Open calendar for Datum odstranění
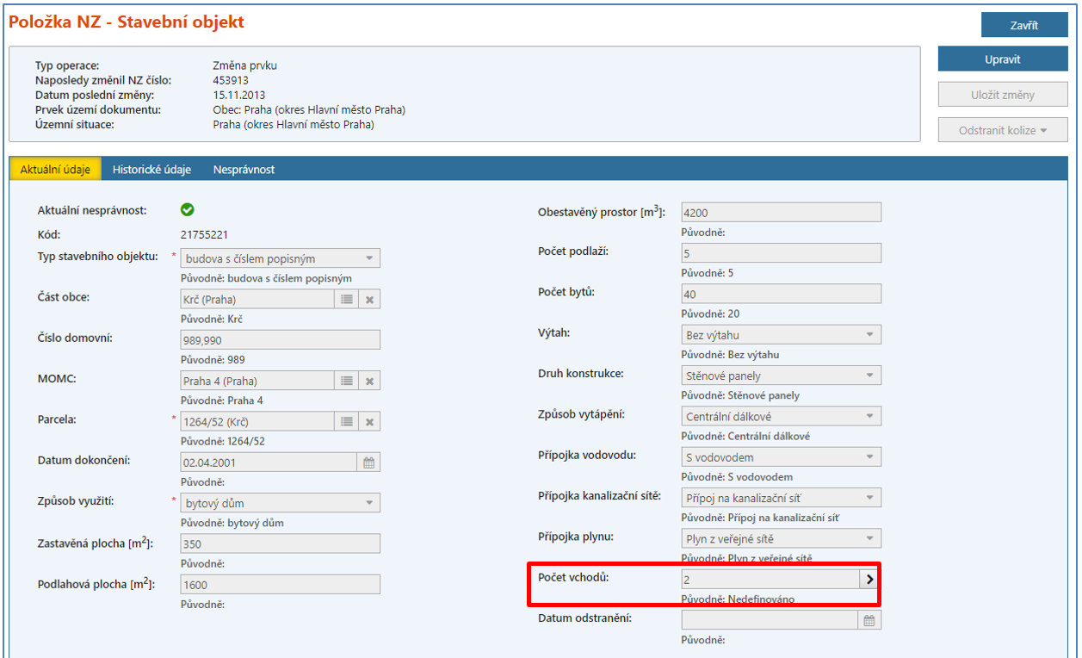1082x658 pixels. click(869, 620)
